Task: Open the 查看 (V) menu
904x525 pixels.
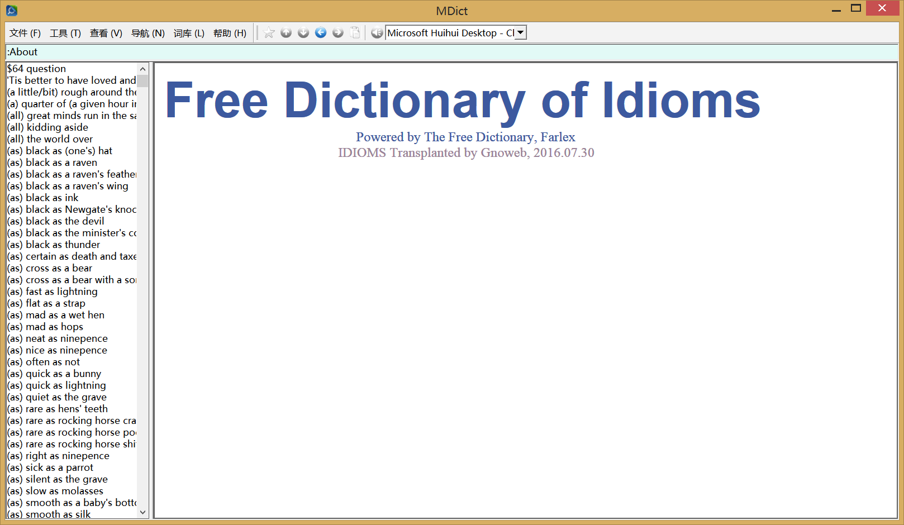Action: (x=106, y=33)
